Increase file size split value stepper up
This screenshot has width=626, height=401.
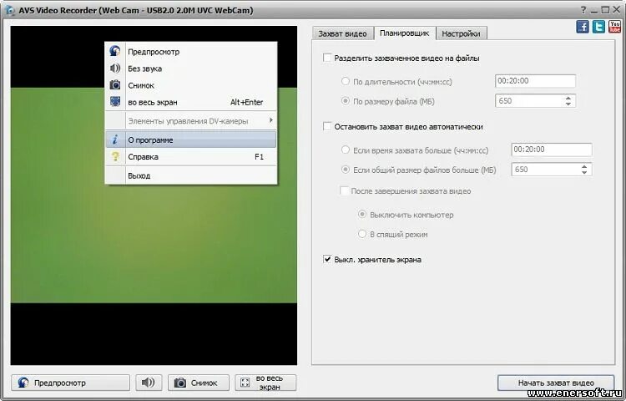(x=568, y=98)
